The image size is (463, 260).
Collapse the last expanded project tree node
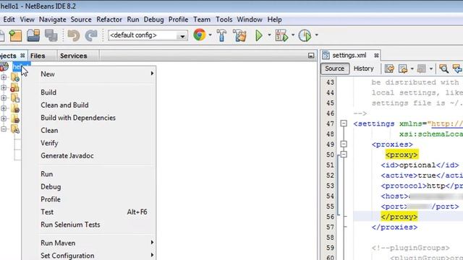4,129
